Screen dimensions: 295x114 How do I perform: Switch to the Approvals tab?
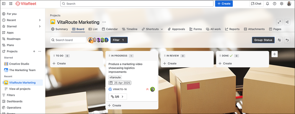pos(176,29)
